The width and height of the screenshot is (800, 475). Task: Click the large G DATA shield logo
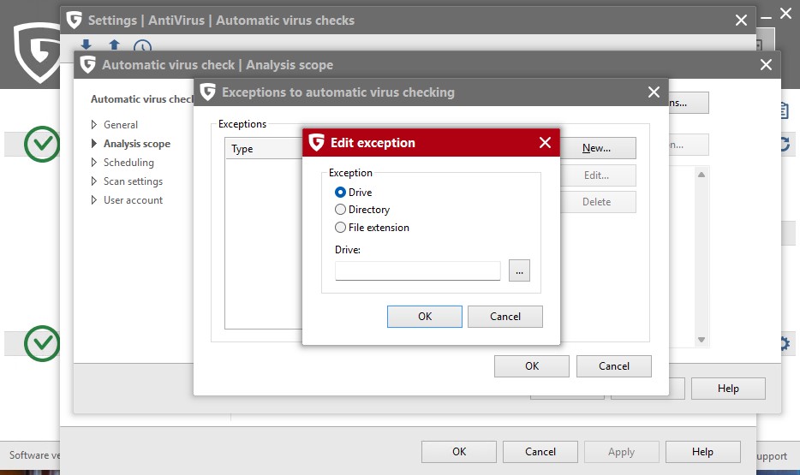pos(37,52)
